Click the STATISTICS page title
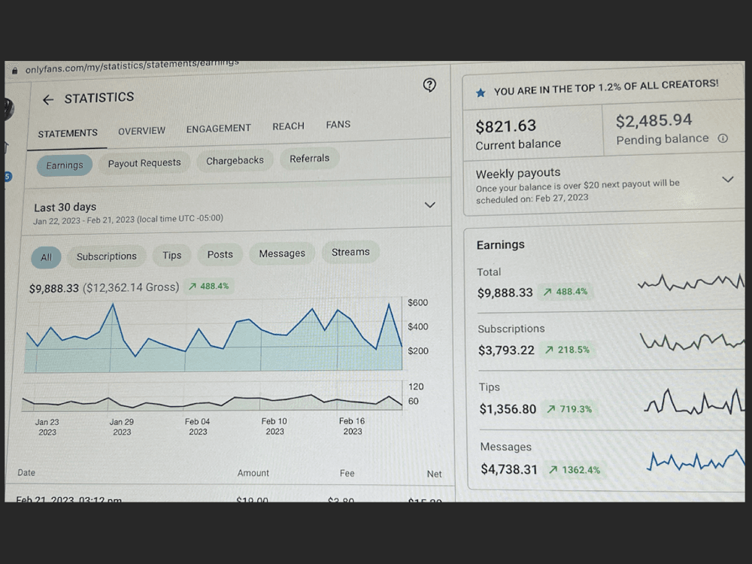 [x=99, y=98]
